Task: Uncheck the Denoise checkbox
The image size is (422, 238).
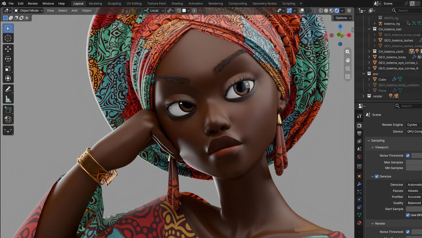Action: [x=377, y=176]
